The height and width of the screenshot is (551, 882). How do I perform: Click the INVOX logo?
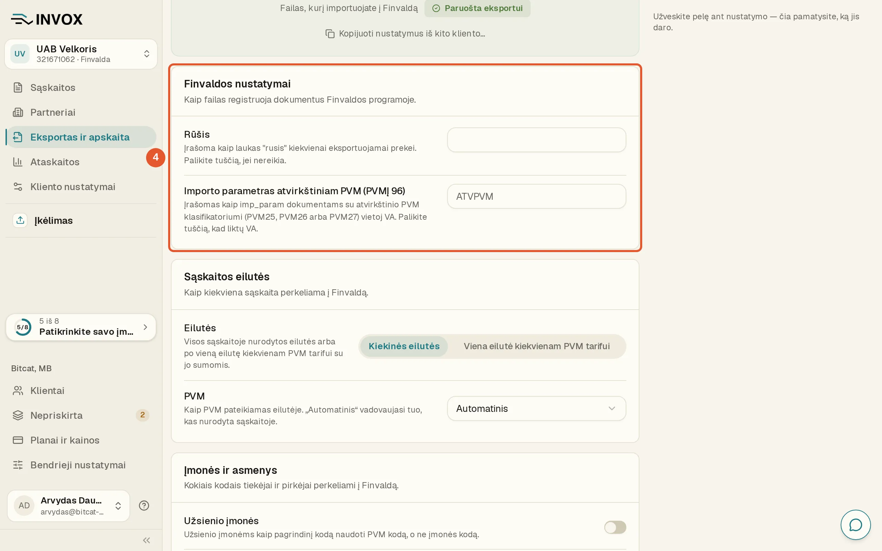click(x=47, y=19)
